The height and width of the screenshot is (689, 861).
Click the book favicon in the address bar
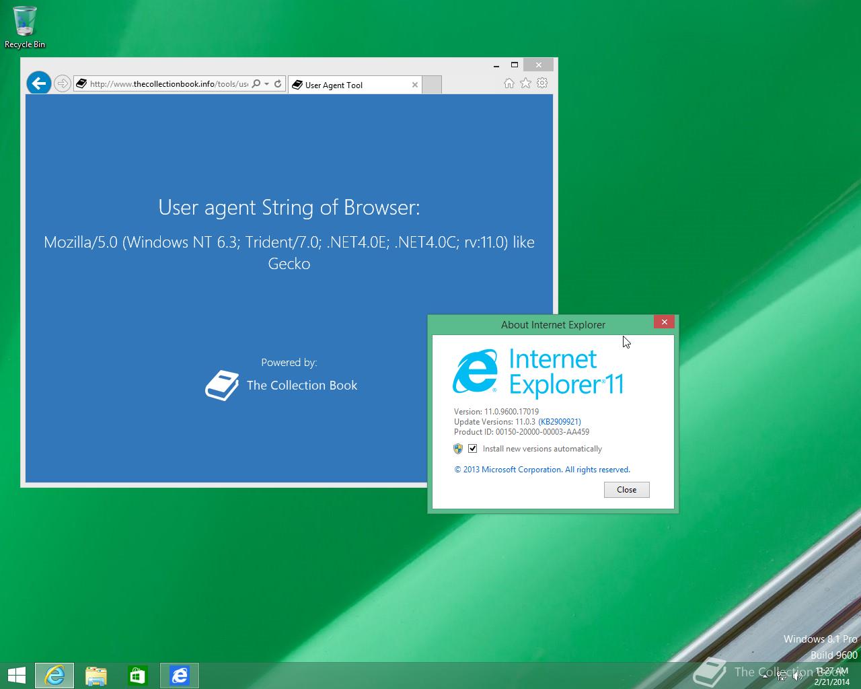[81, 84]
